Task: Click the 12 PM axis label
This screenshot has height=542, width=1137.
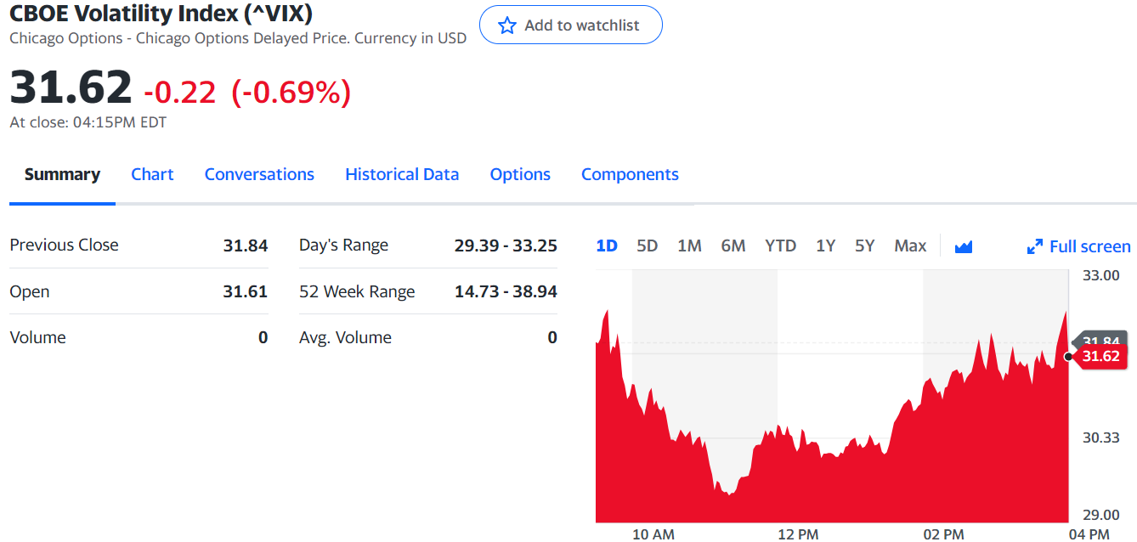Action: (x=798, y=534)
